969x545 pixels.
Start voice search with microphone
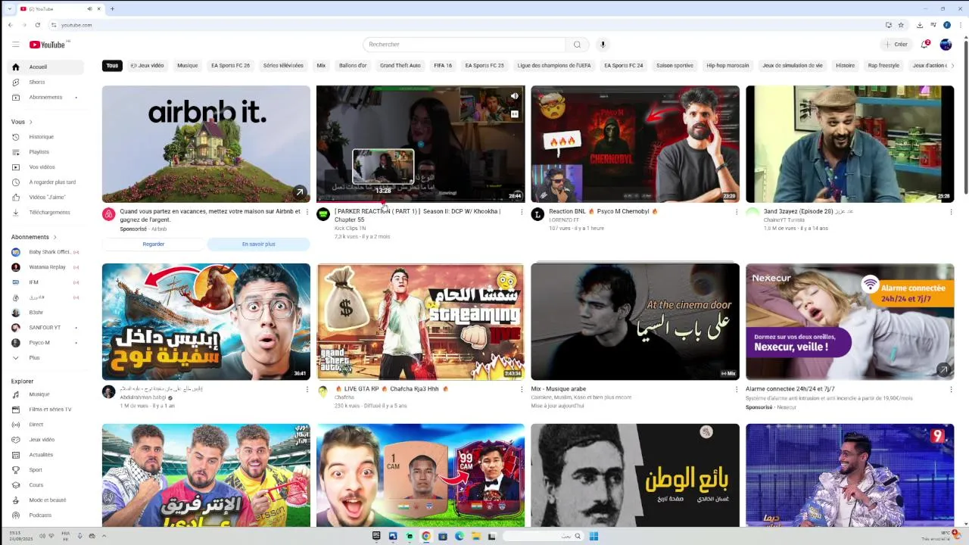pos(603,45)
